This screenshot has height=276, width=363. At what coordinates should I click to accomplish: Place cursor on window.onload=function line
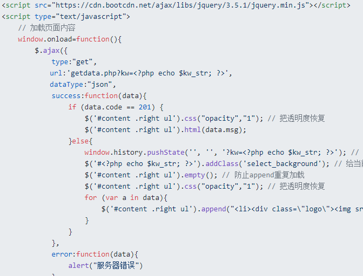coord(70,39)
